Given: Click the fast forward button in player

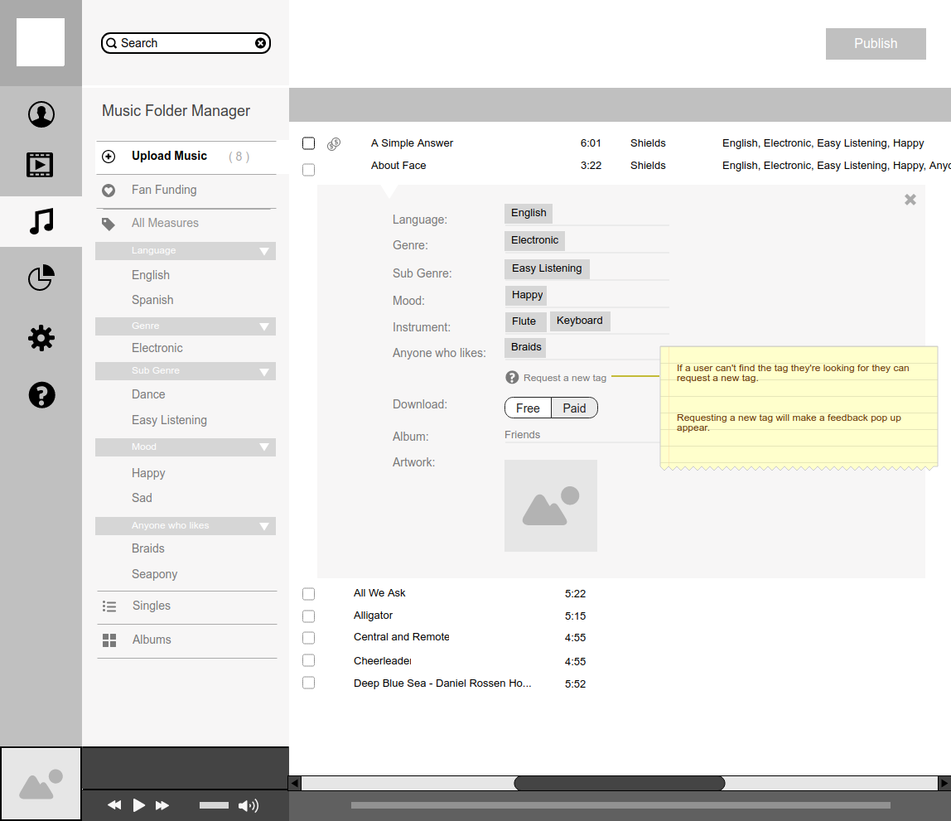Looking at the screenshot, I should coord(162,805).
